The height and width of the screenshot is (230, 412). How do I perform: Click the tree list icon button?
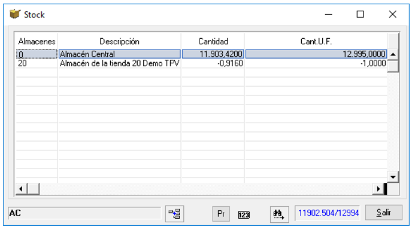click(x=174, y=214)
